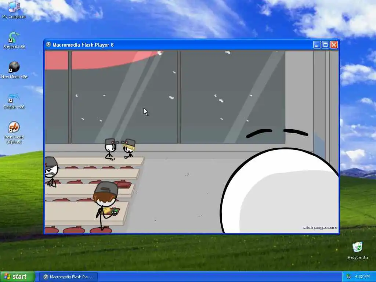The height and width of the screenshot is (282, 376).
Task: Click the Flash Player title bar icon
Action: [x=48, y=44]
